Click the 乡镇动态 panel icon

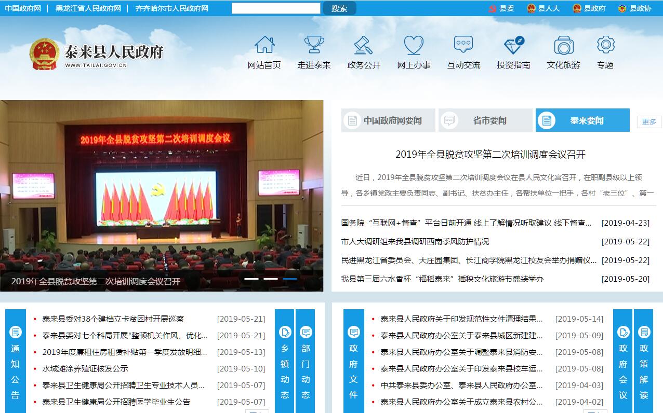point(285,332)
